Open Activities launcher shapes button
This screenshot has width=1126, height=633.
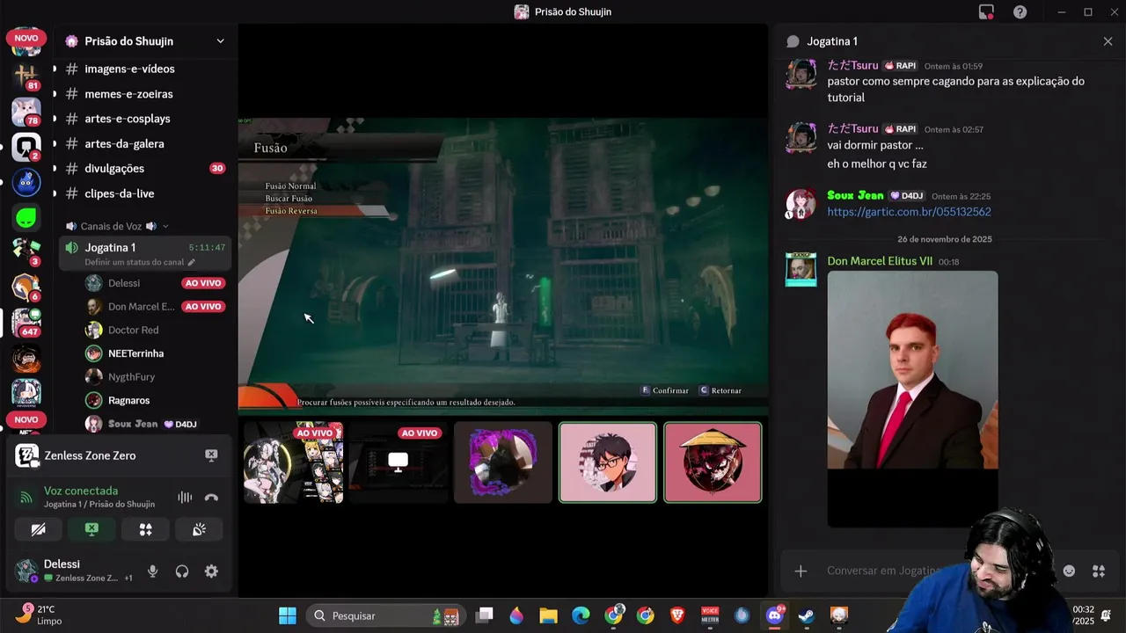(x=146, y=529)
